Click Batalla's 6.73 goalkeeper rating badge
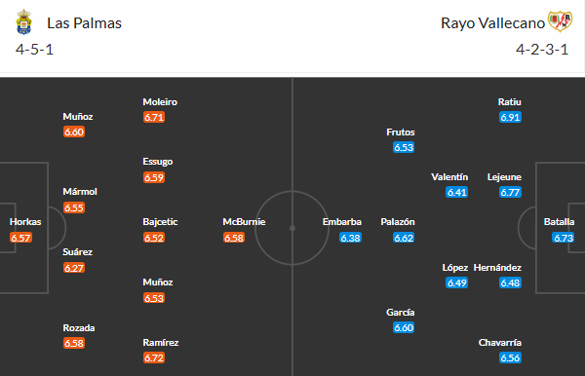Image resolution: width=585 pixels, height=376 pixels. 563,238
